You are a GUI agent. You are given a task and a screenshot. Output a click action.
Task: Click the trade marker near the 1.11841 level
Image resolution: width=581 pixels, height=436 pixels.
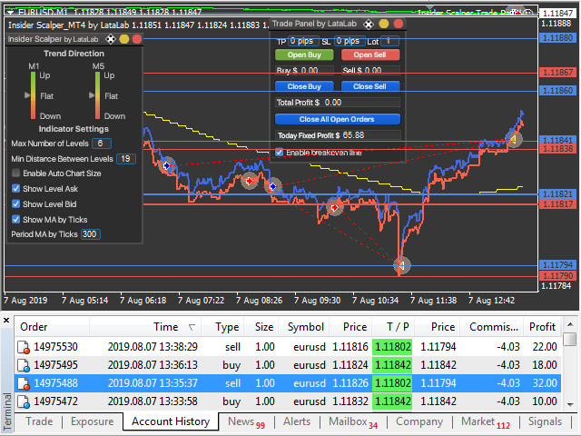(514, 139)
